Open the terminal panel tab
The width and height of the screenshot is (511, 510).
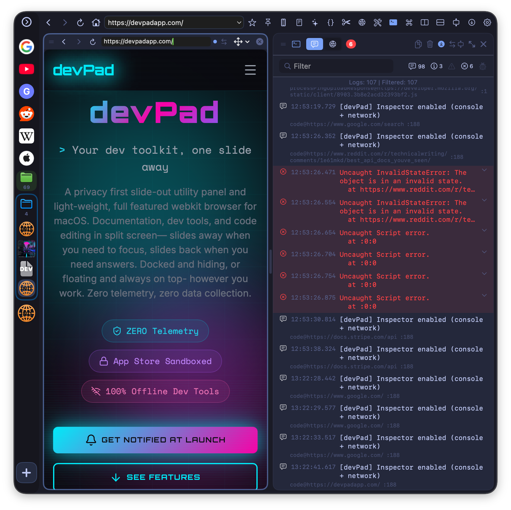pos(296,44)
